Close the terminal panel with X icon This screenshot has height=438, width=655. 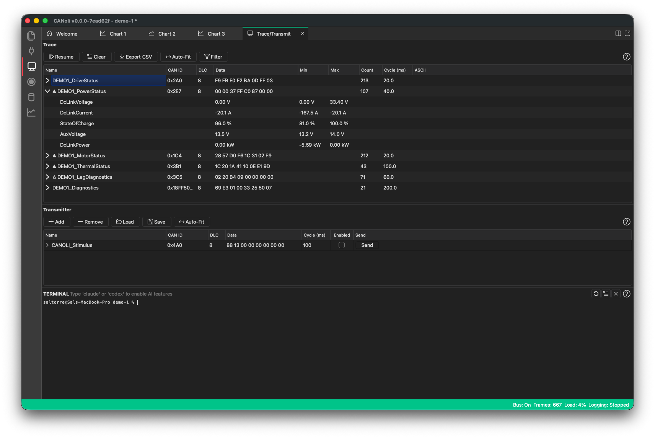click(616, 294)
